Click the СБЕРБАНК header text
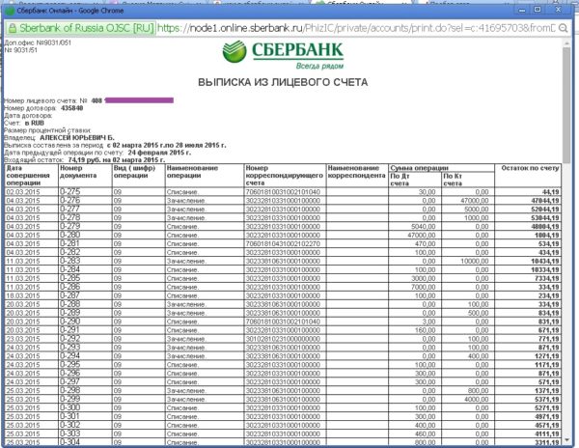 (x=297, y=50)
